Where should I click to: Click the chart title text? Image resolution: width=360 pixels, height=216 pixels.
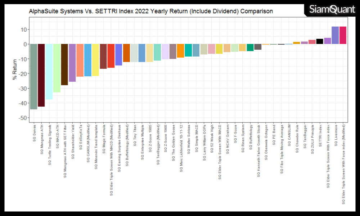coord(150,11)
